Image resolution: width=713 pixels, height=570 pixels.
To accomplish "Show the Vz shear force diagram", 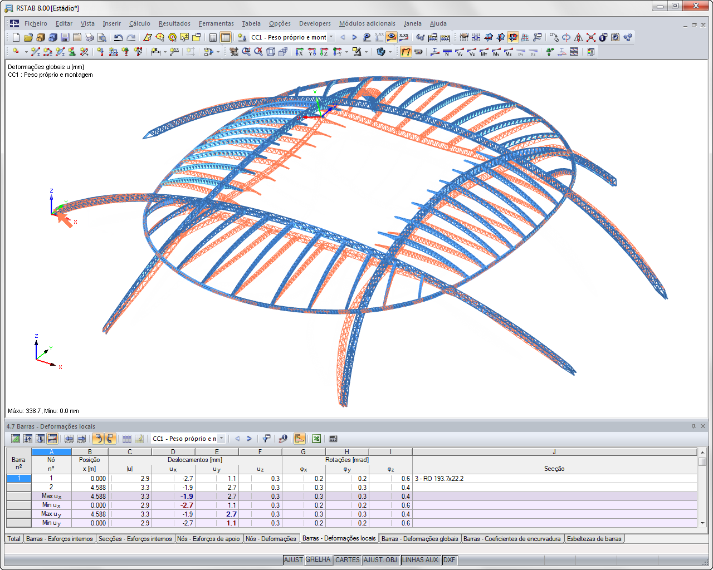I will coord(472,52).
